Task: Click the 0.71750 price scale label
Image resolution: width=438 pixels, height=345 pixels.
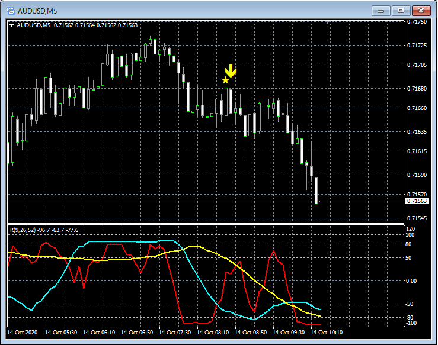Action: (417, 22)
